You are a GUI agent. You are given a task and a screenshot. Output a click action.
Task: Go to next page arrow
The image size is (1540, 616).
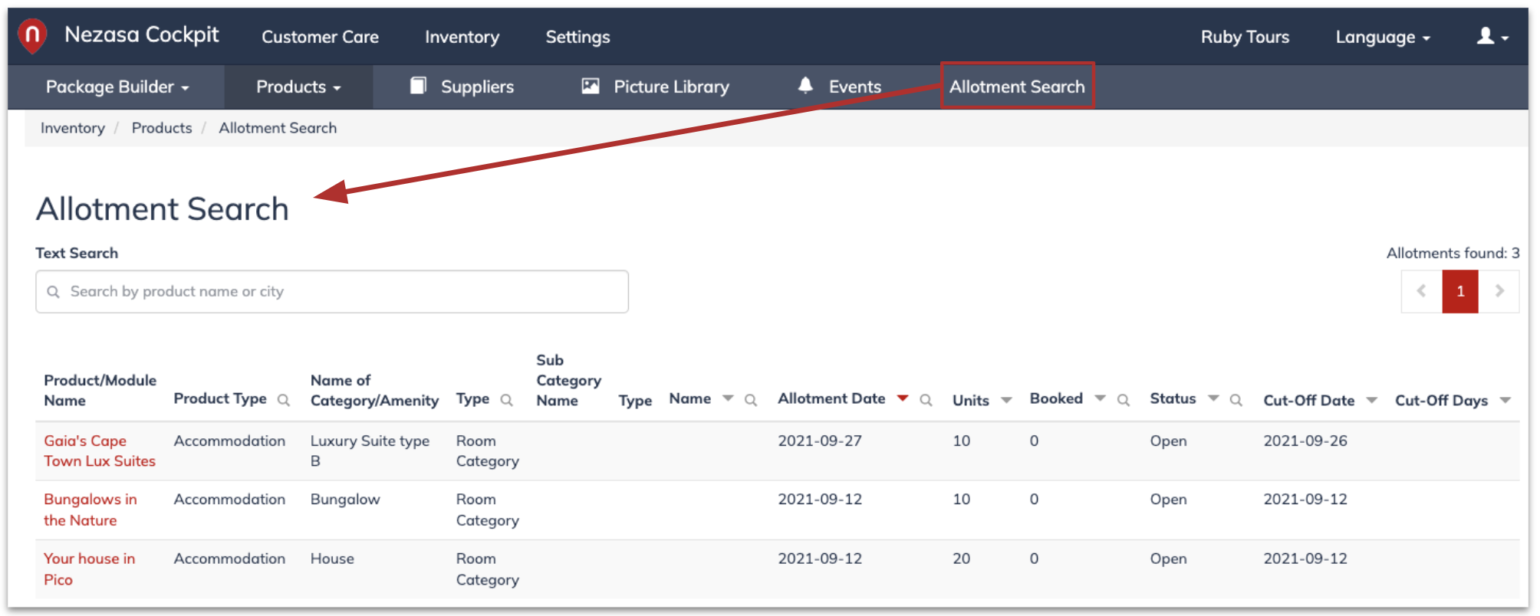pyautogui.click(x=1499, y=291)
